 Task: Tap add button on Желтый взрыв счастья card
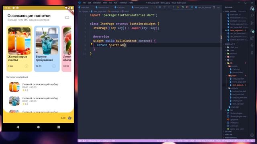26,66
